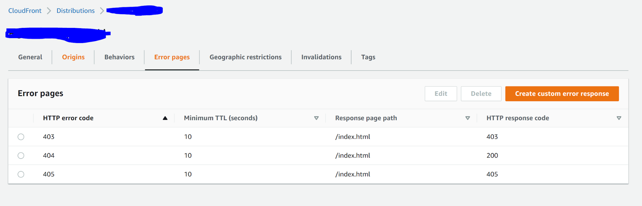
Task: Click Minimum TTL column sort arrow
Action: [x=316, y=118]
